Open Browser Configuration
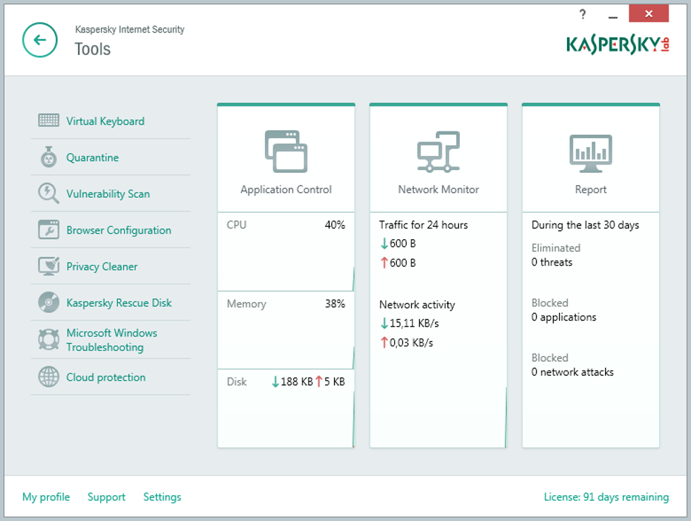 point(119,230)
